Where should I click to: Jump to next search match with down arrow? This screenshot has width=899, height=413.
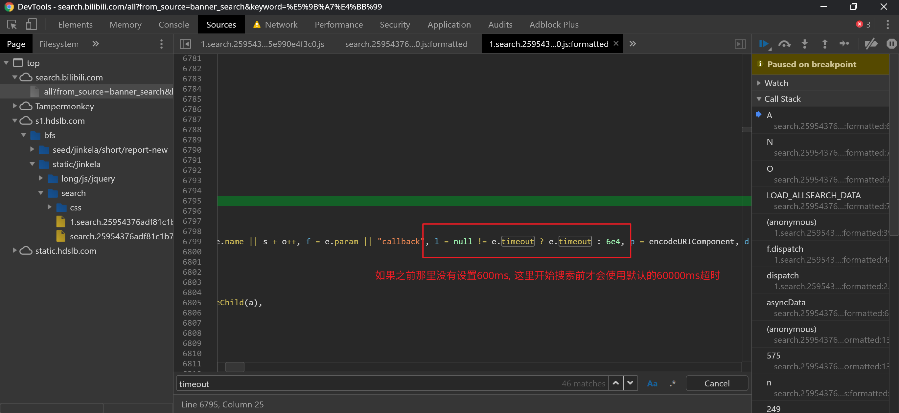630,383
